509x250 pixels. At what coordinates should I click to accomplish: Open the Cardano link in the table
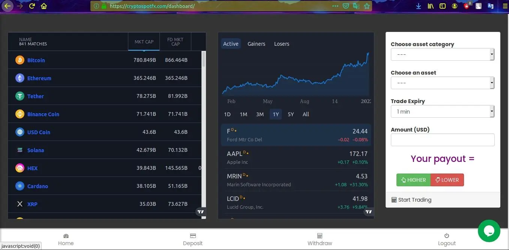coord(38,186)
